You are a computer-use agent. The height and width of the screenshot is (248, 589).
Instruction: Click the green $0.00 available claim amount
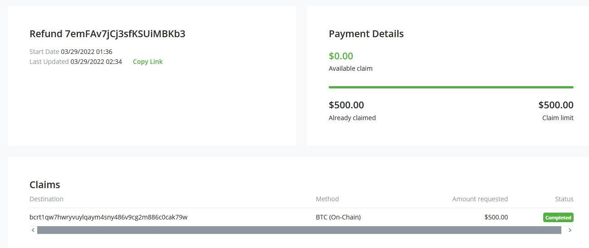point(341,56)
